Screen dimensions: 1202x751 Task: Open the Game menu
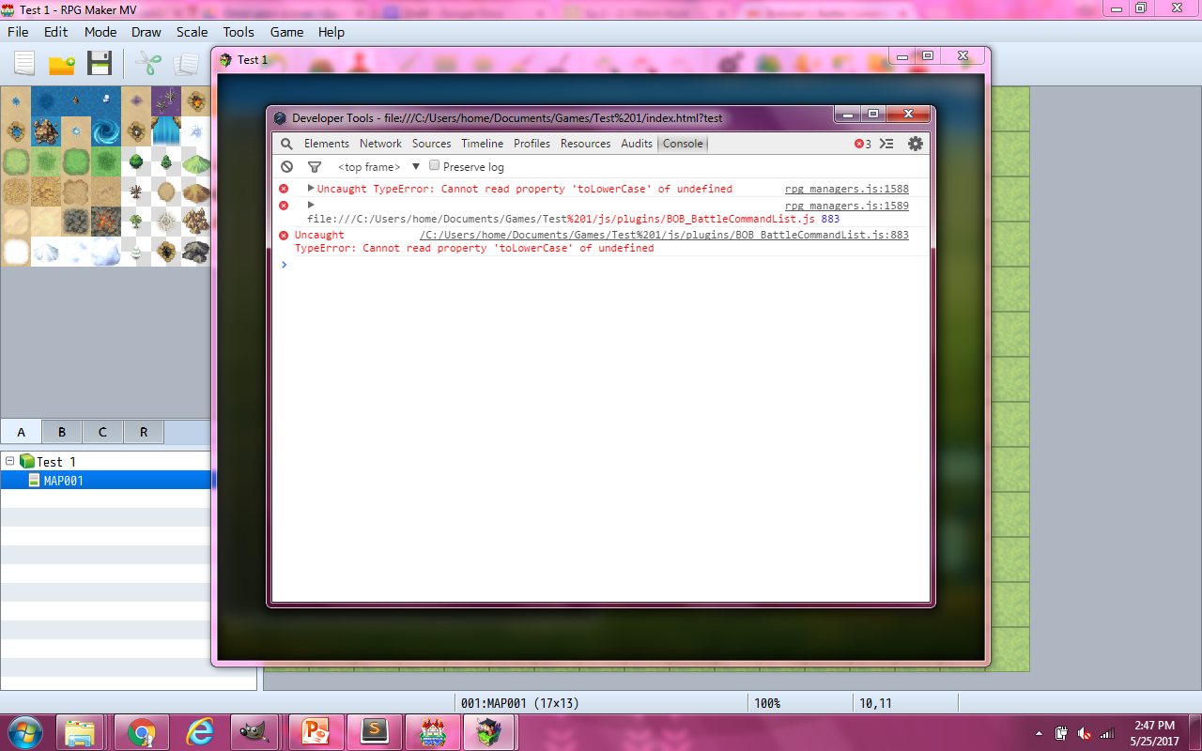pos(286,32)
